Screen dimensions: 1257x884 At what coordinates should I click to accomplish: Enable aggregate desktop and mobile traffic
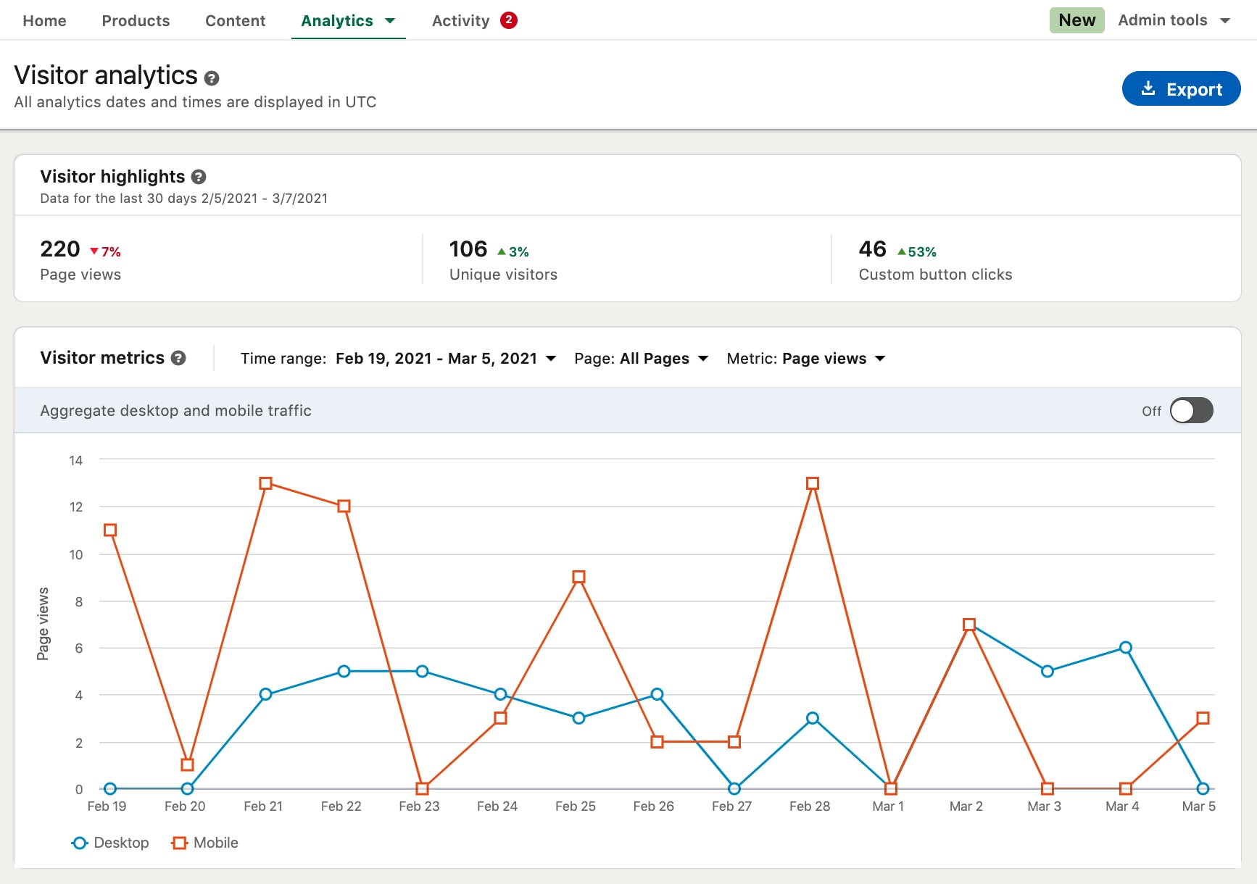(x=1191, y=411)
